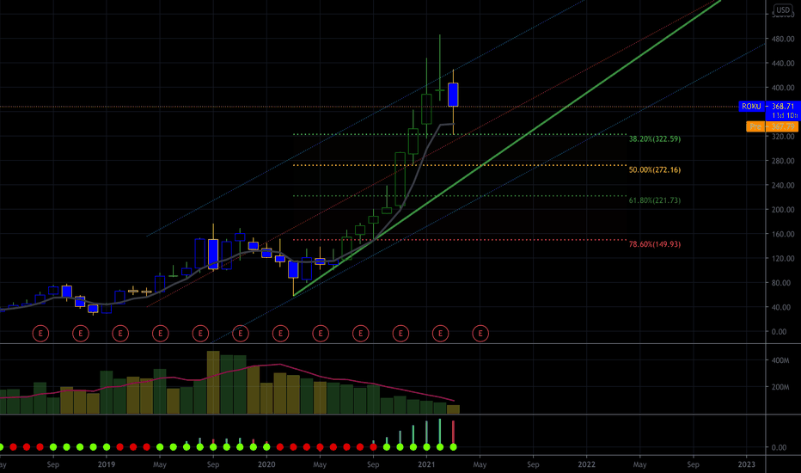Select the 61.80%(221.73) Fibonacci label
The image size is (801, 473).
pos(654,200)
